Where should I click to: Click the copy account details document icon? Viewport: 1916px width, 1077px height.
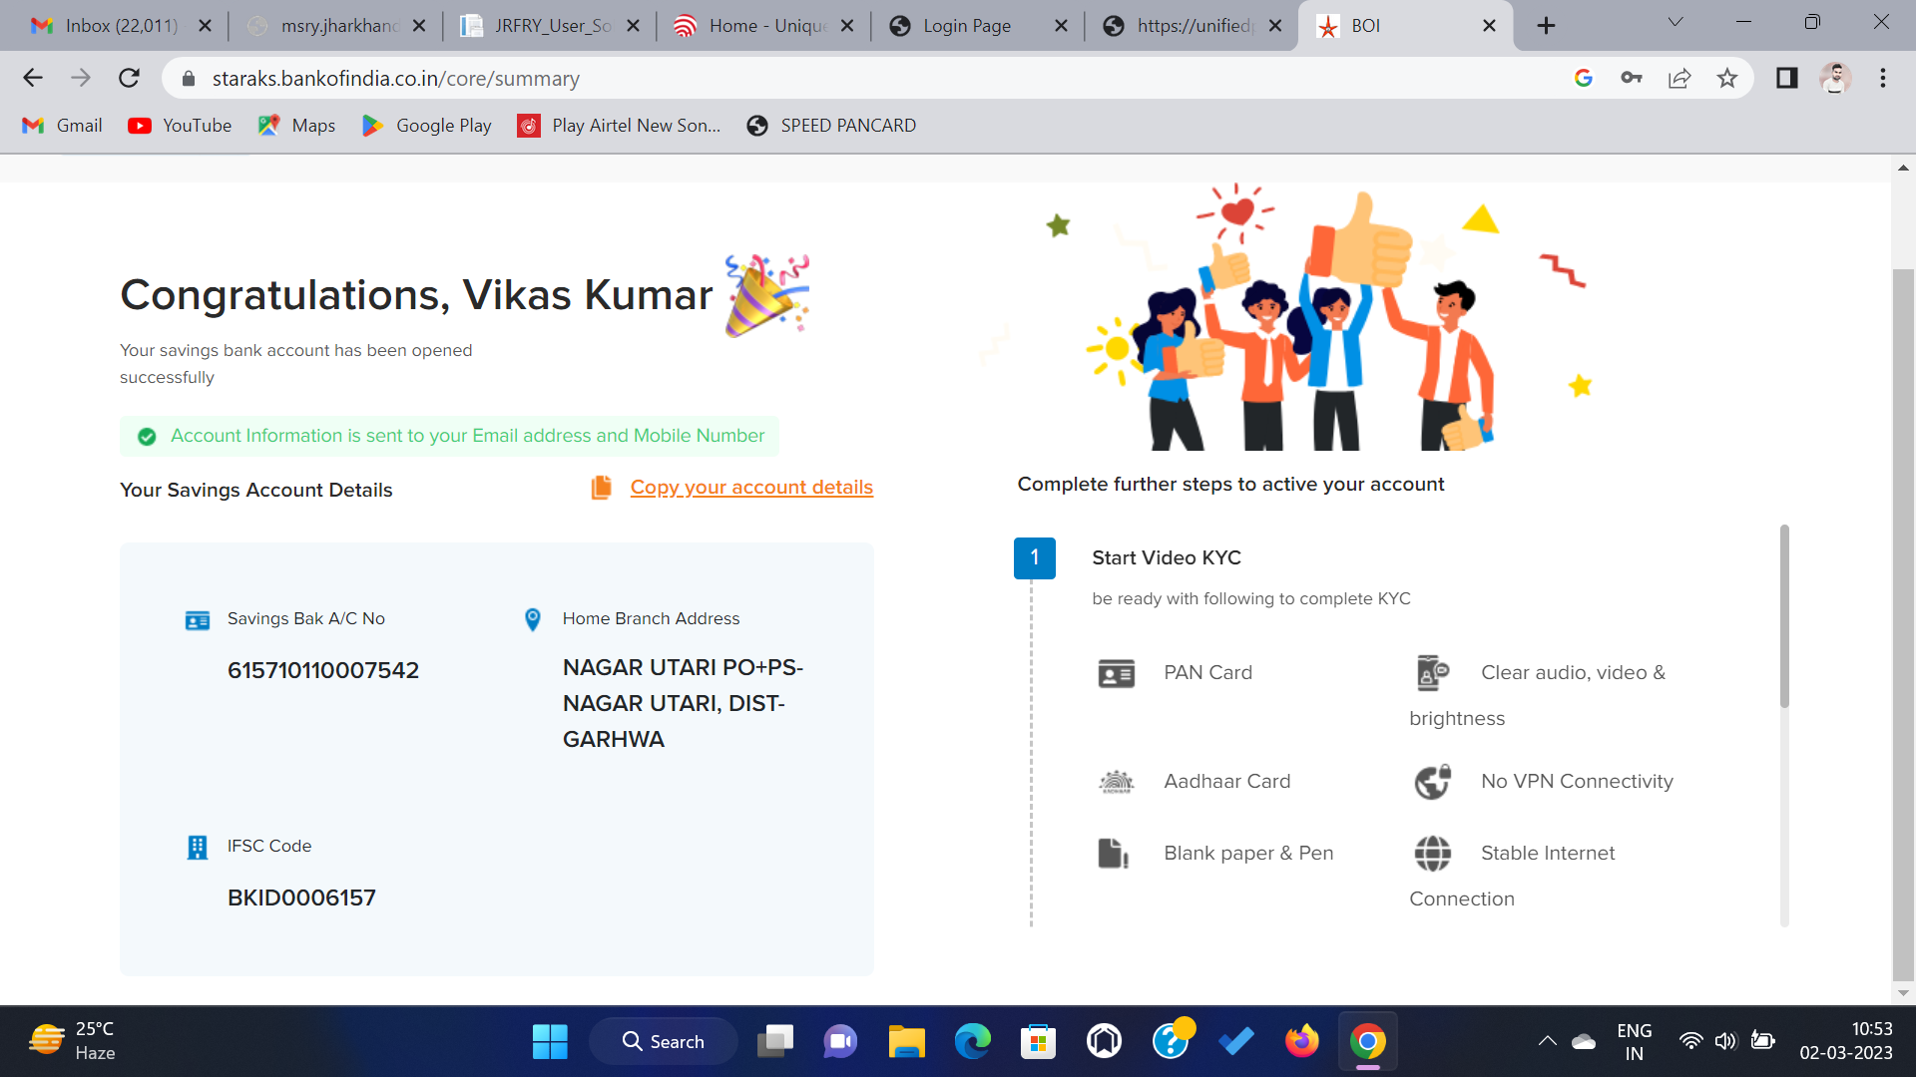pos(601,488)
